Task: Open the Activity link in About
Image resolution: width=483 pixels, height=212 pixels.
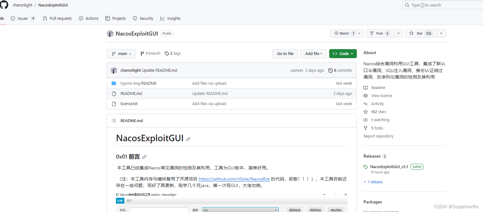Action: click(374, 104)
